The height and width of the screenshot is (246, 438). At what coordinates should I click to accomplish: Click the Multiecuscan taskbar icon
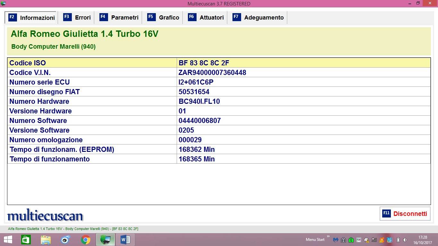tap(105, 239)
